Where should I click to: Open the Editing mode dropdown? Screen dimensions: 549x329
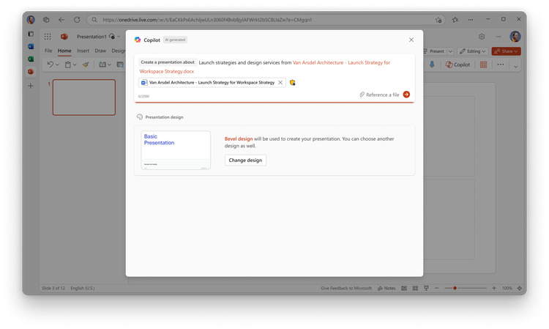pyautogui.click(x=473, y=51)
